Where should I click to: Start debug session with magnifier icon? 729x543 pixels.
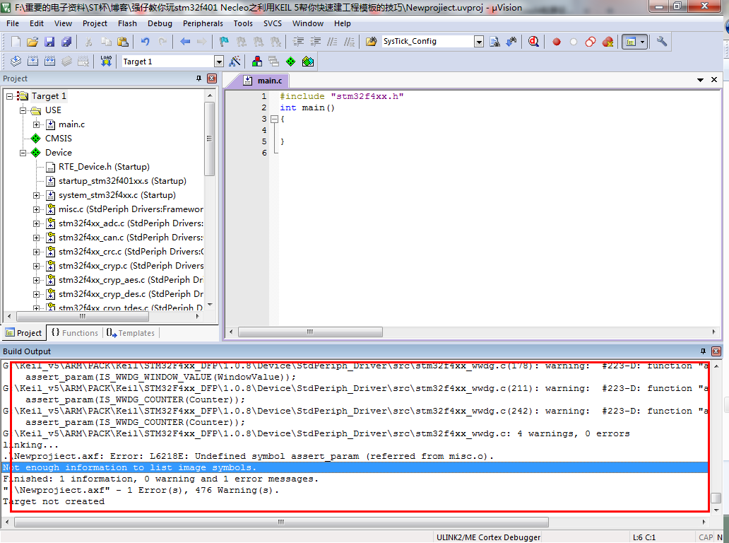click(533, 42)
